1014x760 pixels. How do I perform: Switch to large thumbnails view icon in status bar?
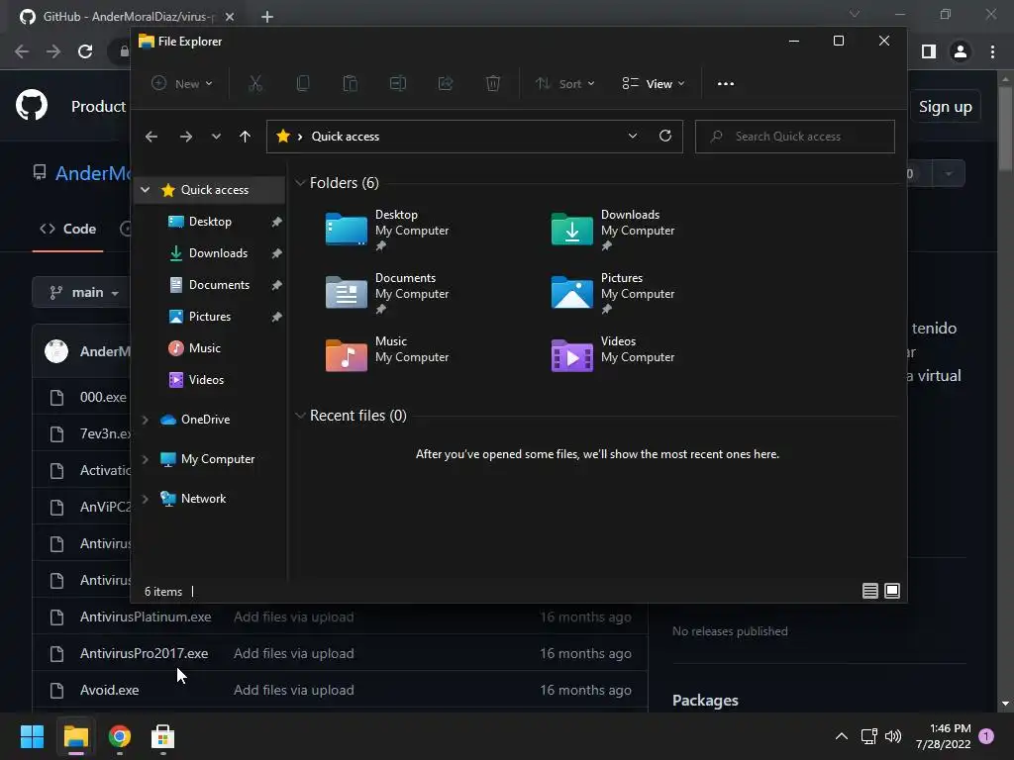[x=892, y=591]
